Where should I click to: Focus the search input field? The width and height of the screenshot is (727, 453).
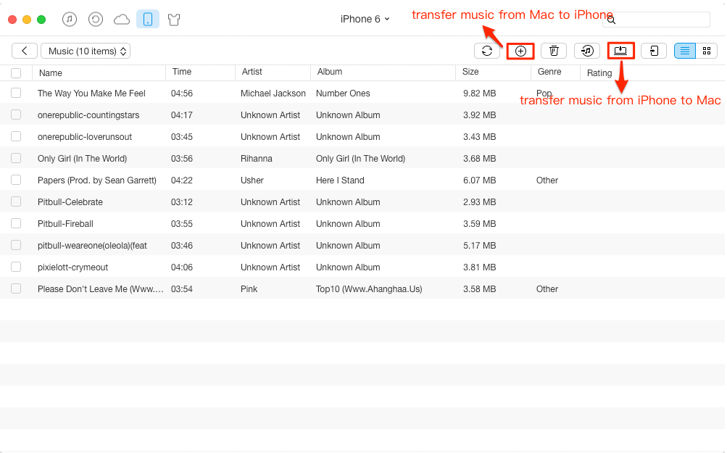tap(656, 20)
